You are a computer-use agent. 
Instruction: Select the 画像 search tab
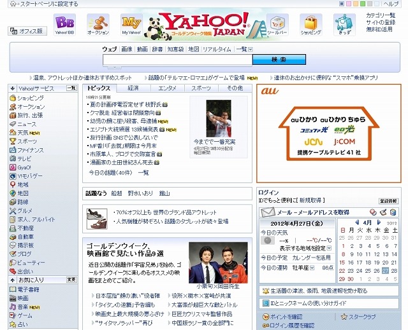click(127, 49)
